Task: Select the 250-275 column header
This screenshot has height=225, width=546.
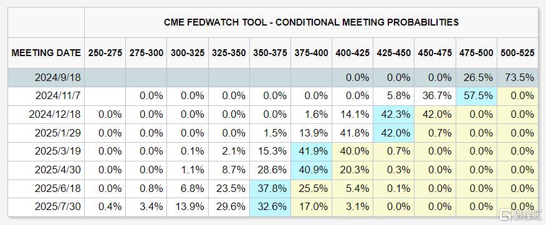Action: (105, 53)
